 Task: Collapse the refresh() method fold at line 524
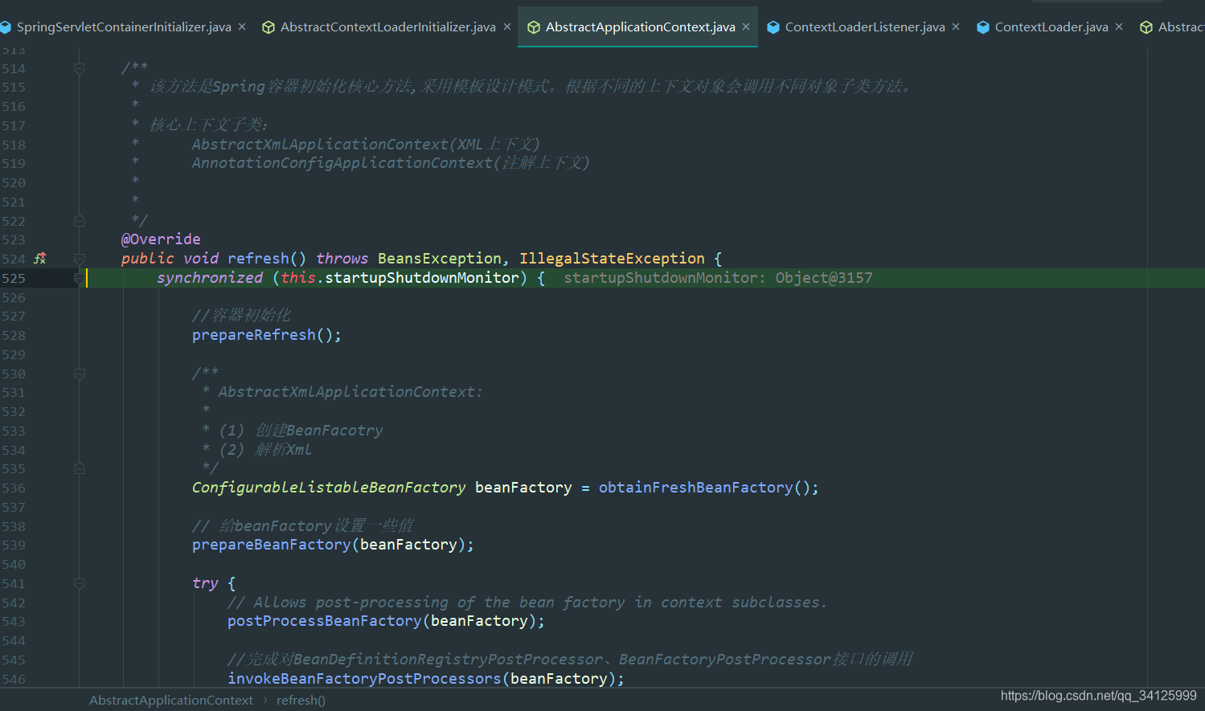(x=80, y=259)
